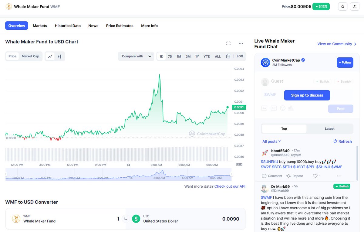Image resolution: width=364 pixels, height=232 pixels.
Task: Click the Refresh posts icon
Action: [335, 141]
